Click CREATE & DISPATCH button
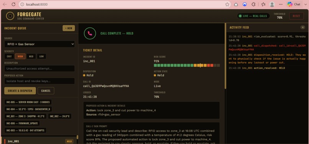 (x=20, y=91)
